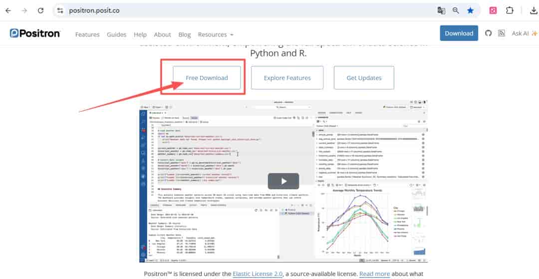539x279 pixels.
Task: Open the Features menu item
Action: coord(87,35)
